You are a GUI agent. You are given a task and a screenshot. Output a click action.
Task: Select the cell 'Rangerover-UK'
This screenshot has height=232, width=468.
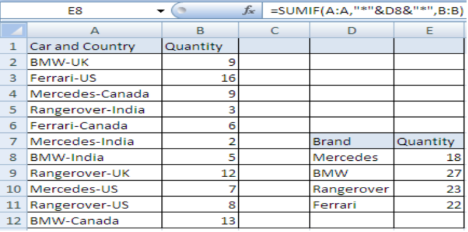point(94,173)
